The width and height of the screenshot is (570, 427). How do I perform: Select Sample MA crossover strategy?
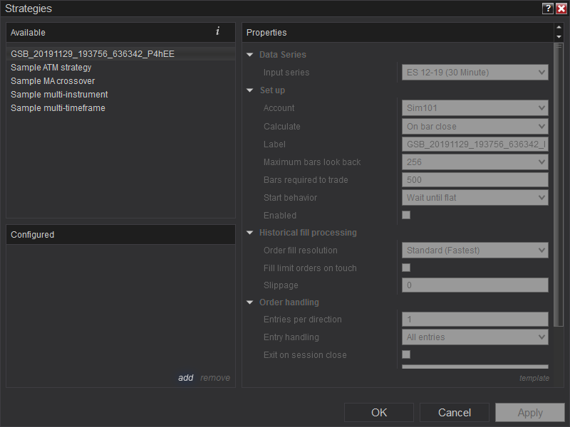(53, 81)
